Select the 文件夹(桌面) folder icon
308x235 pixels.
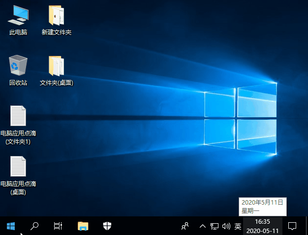tap(57, 71)
